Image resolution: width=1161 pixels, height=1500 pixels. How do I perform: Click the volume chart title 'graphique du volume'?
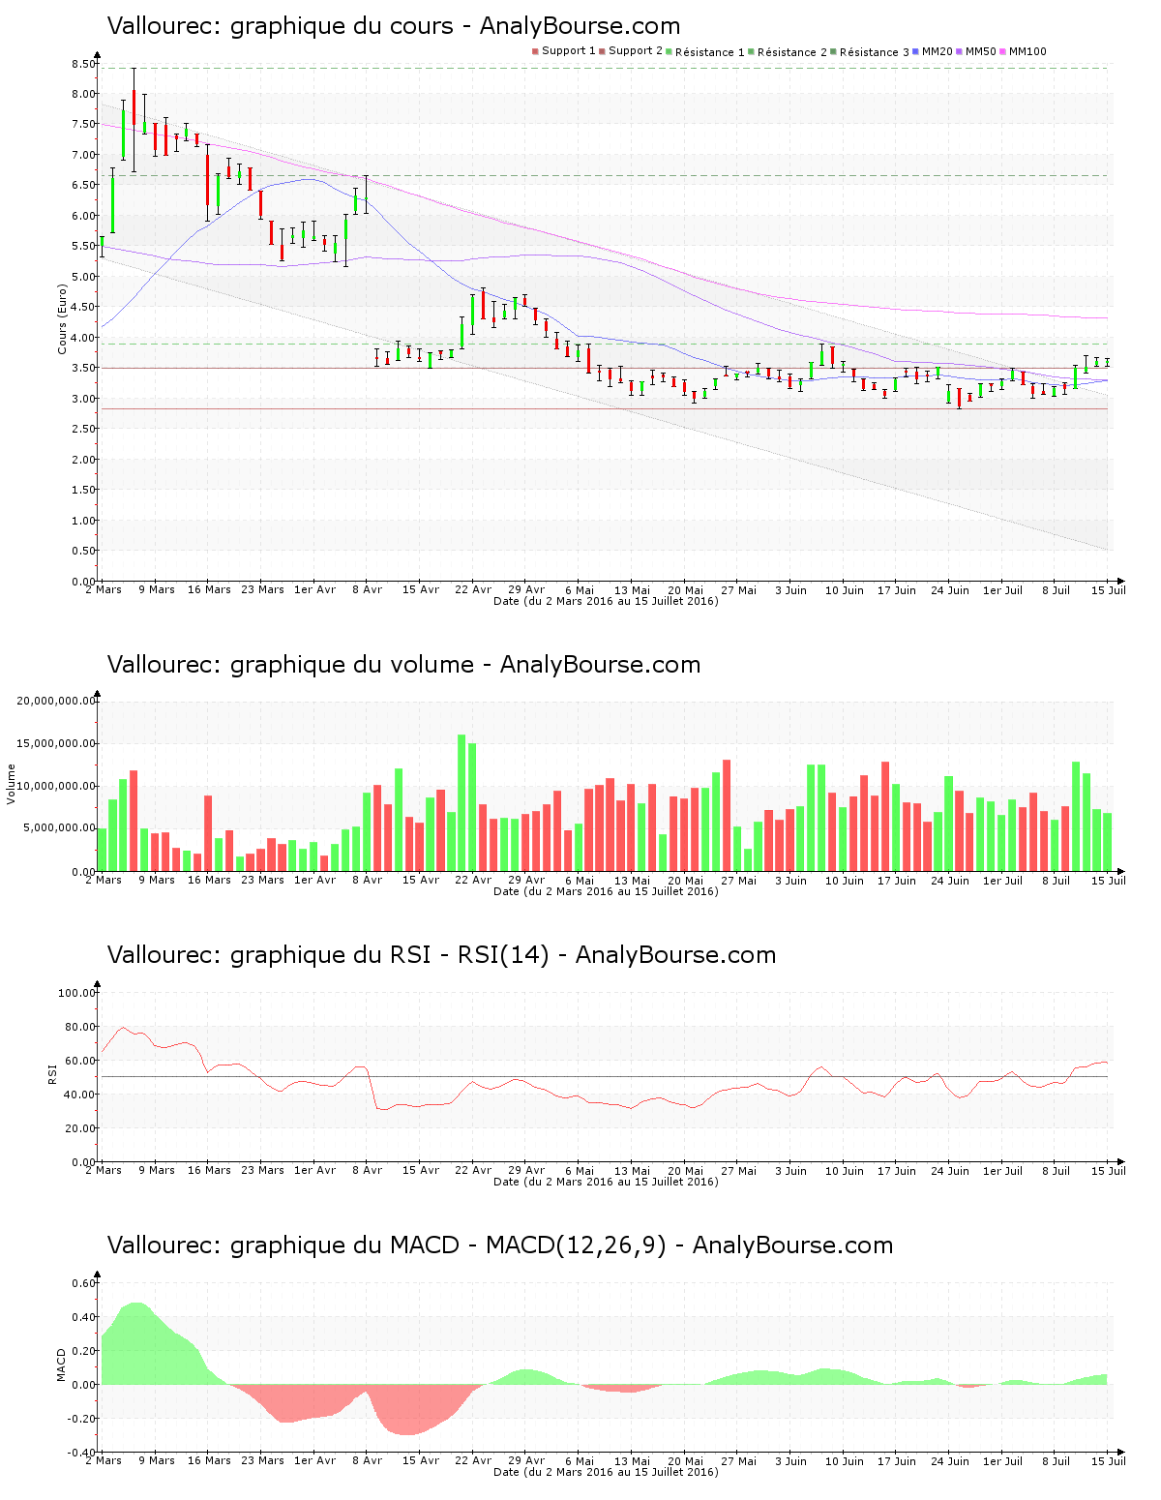352,665
